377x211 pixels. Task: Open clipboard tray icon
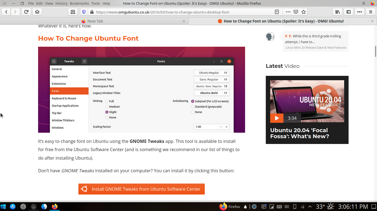point(272,207)
